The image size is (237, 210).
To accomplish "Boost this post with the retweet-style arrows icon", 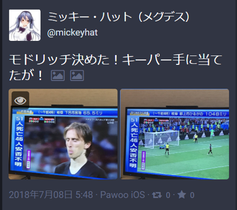I will point(157,195).
